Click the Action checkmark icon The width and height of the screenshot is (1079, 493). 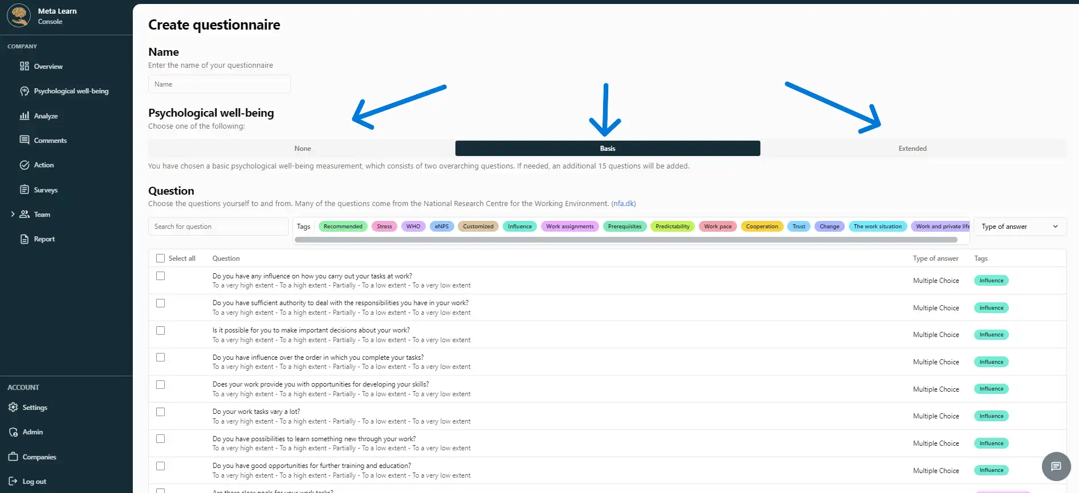coord(24,165)
